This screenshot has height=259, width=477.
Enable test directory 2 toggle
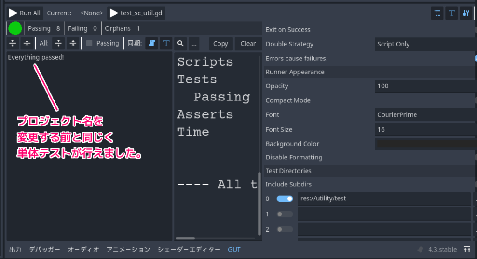[x=285, y=229]
